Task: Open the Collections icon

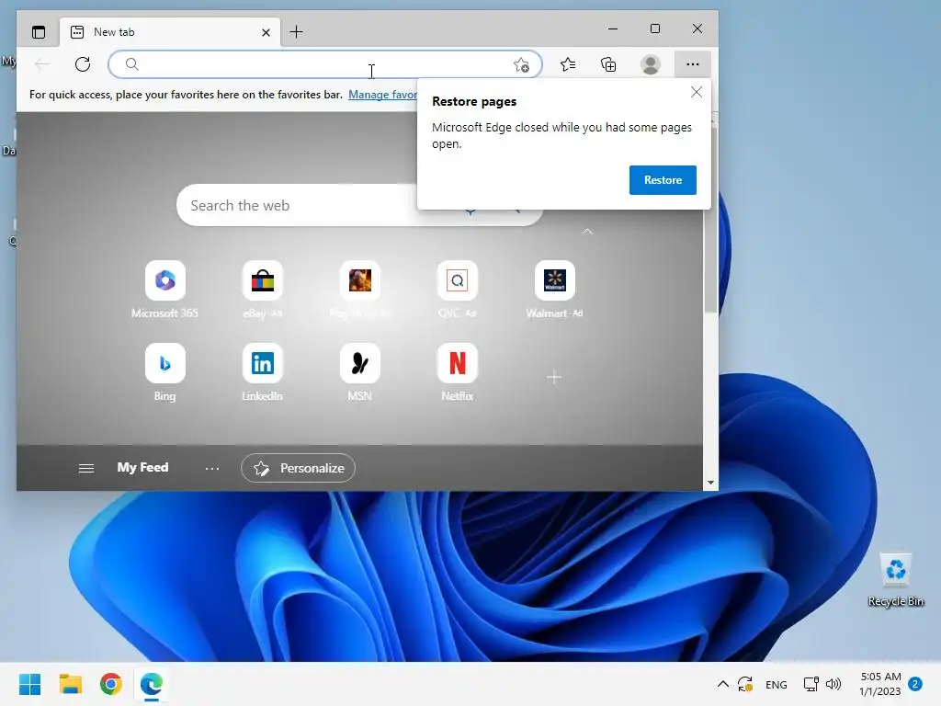Action: click(608, 64)
